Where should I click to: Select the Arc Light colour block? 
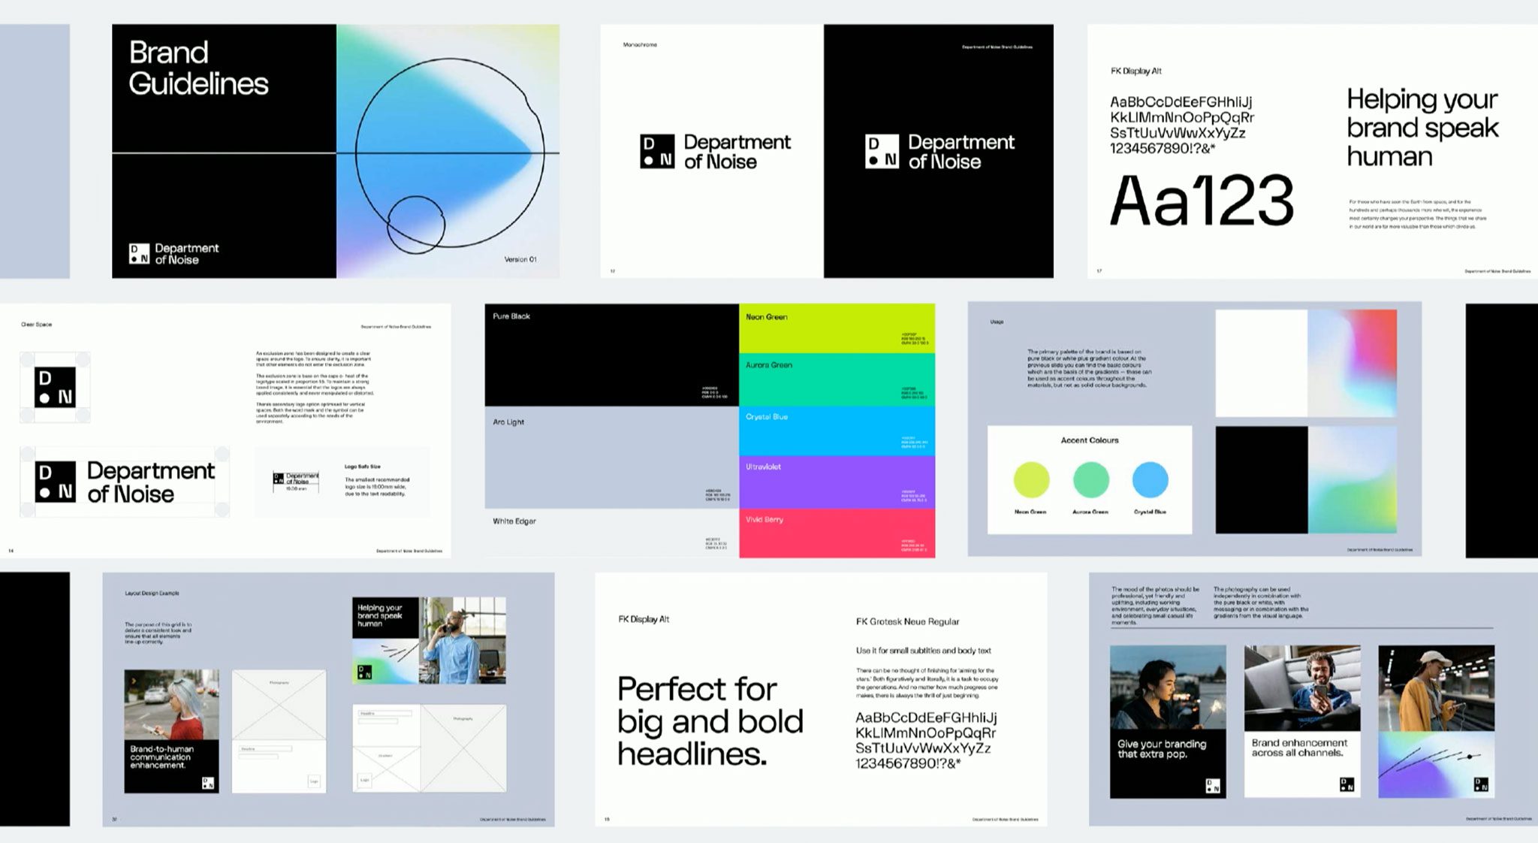[611, 458]
